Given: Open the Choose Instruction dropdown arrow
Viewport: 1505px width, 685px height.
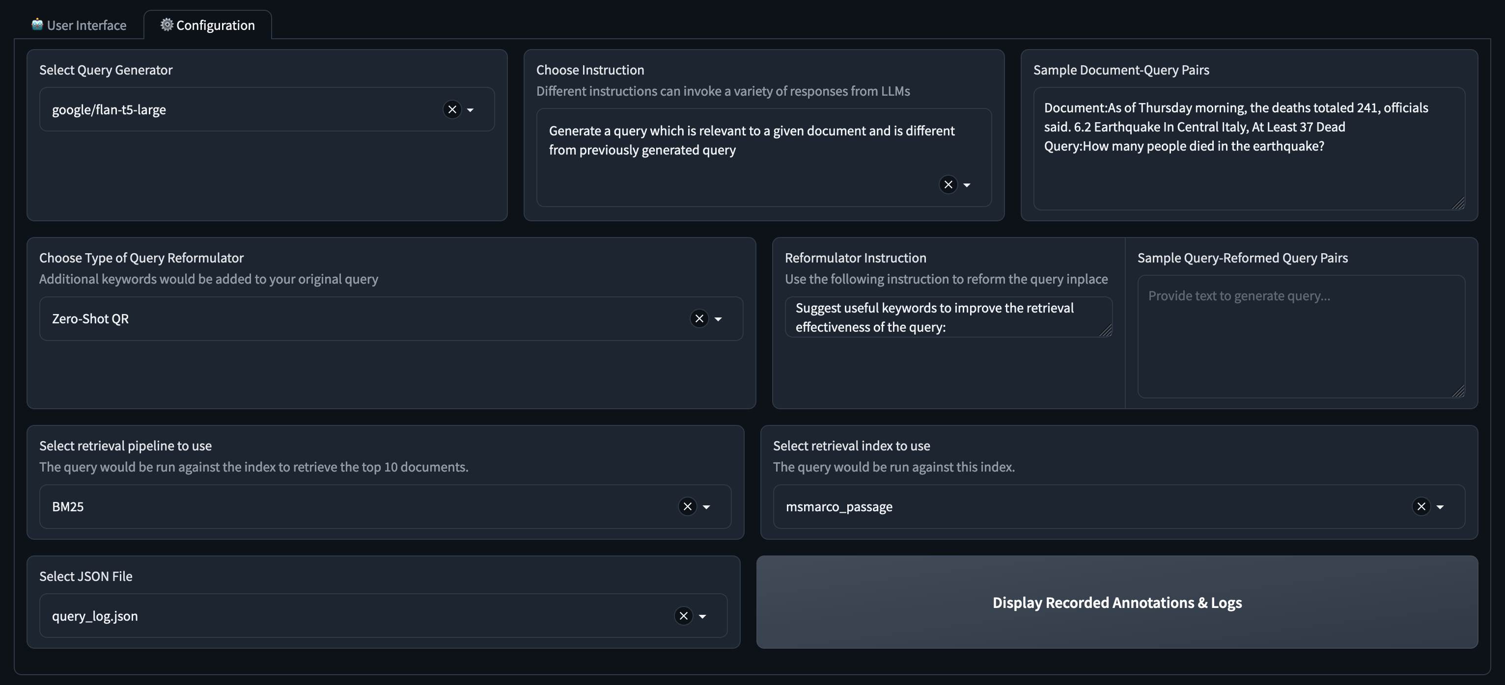Looking at the screenshot, I should [967, 185].
